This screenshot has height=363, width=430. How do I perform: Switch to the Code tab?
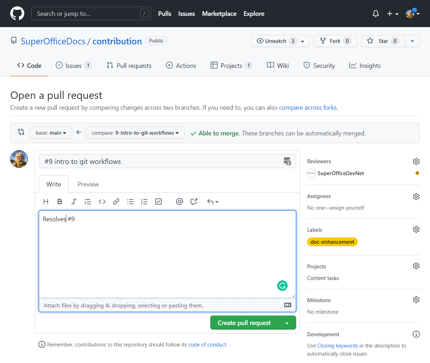pyautogui.click(x=29, y=66)
